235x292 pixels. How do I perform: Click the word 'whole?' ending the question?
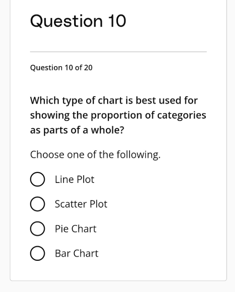[x=107, y=130]
